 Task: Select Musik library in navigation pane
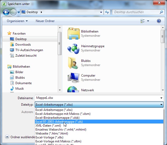[20, 89]
